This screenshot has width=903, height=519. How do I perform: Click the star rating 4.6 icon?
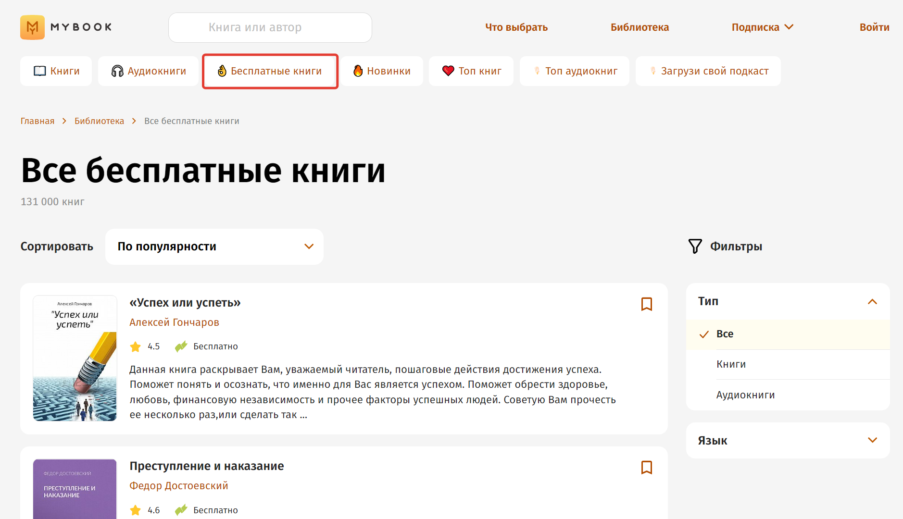(136, 510)
